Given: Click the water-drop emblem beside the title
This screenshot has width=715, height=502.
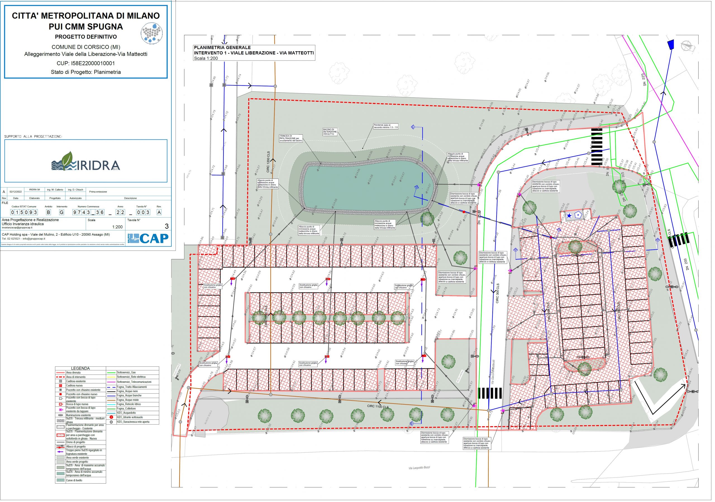Looking at the screenshot, I should click(152, 33).
